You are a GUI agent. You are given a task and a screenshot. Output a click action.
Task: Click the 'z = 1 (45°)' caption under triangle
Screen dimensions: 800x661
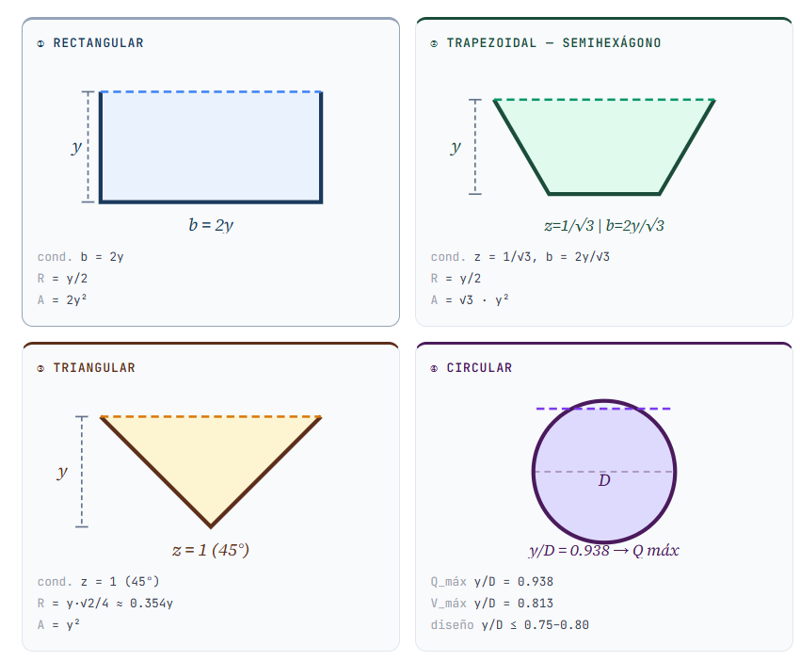(210, 550)
